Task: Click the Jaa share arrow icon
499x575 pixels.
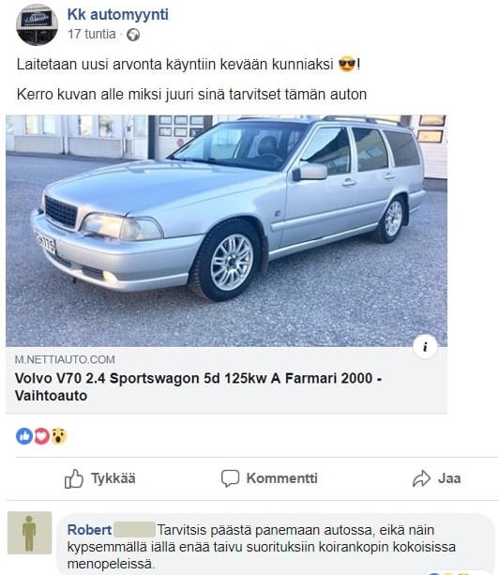Action: tap(422, 478)
